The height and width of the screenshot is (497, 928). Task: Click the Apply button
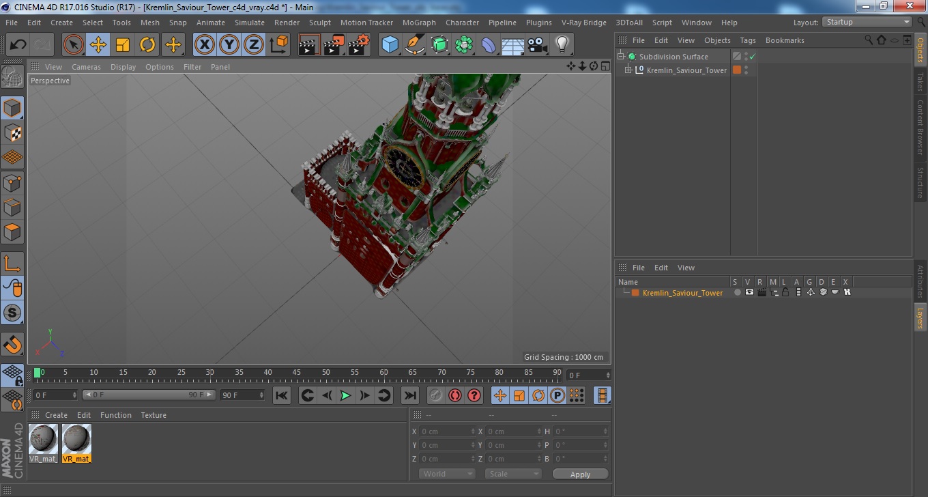(x=580, y=474)
